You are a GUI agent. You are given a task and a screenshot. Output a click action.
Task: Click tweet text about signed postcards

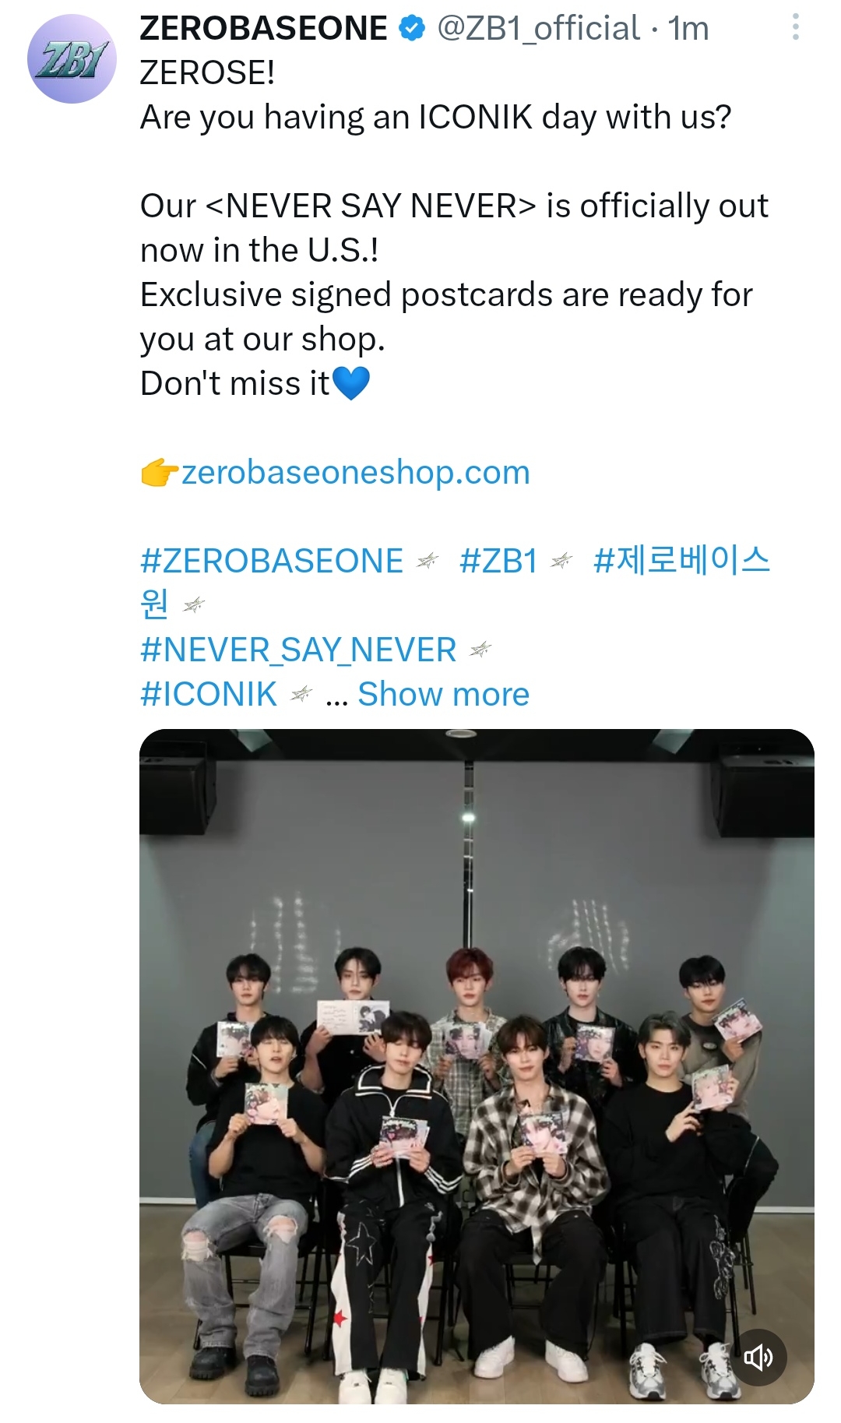[x=446, y=317]
